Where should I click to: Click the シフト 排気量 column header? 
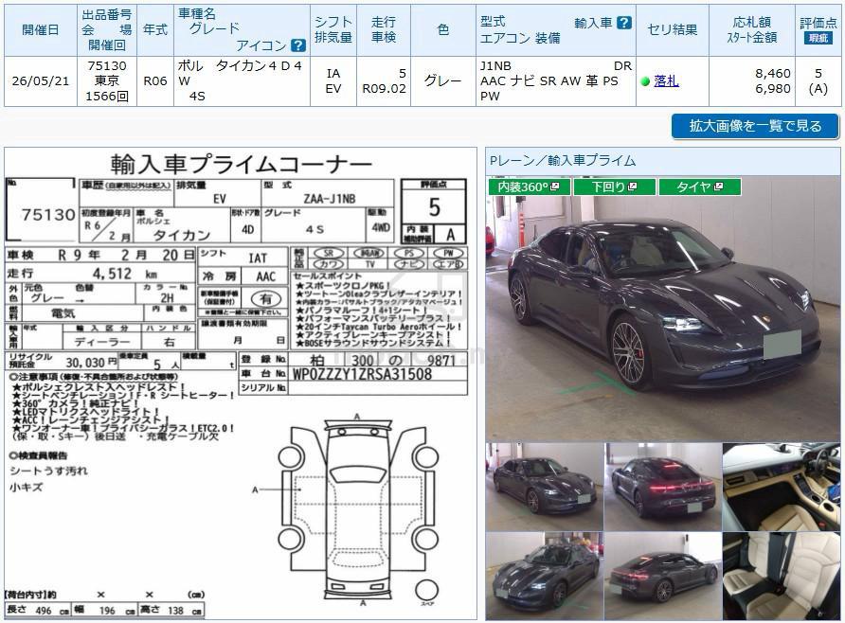(333, 30)
